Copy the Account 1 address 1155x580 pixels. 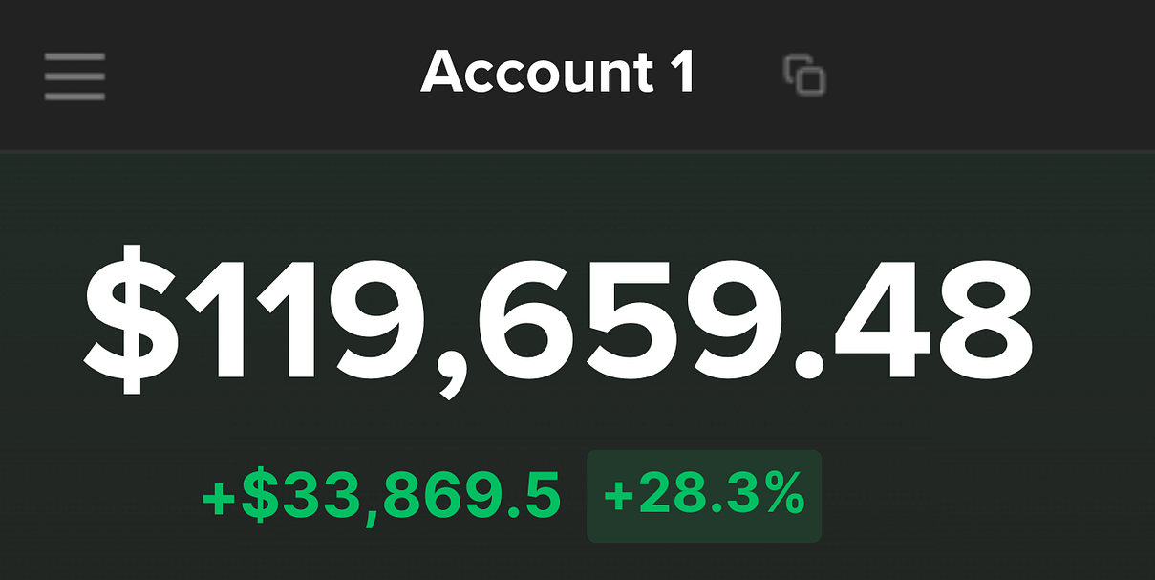804,75
